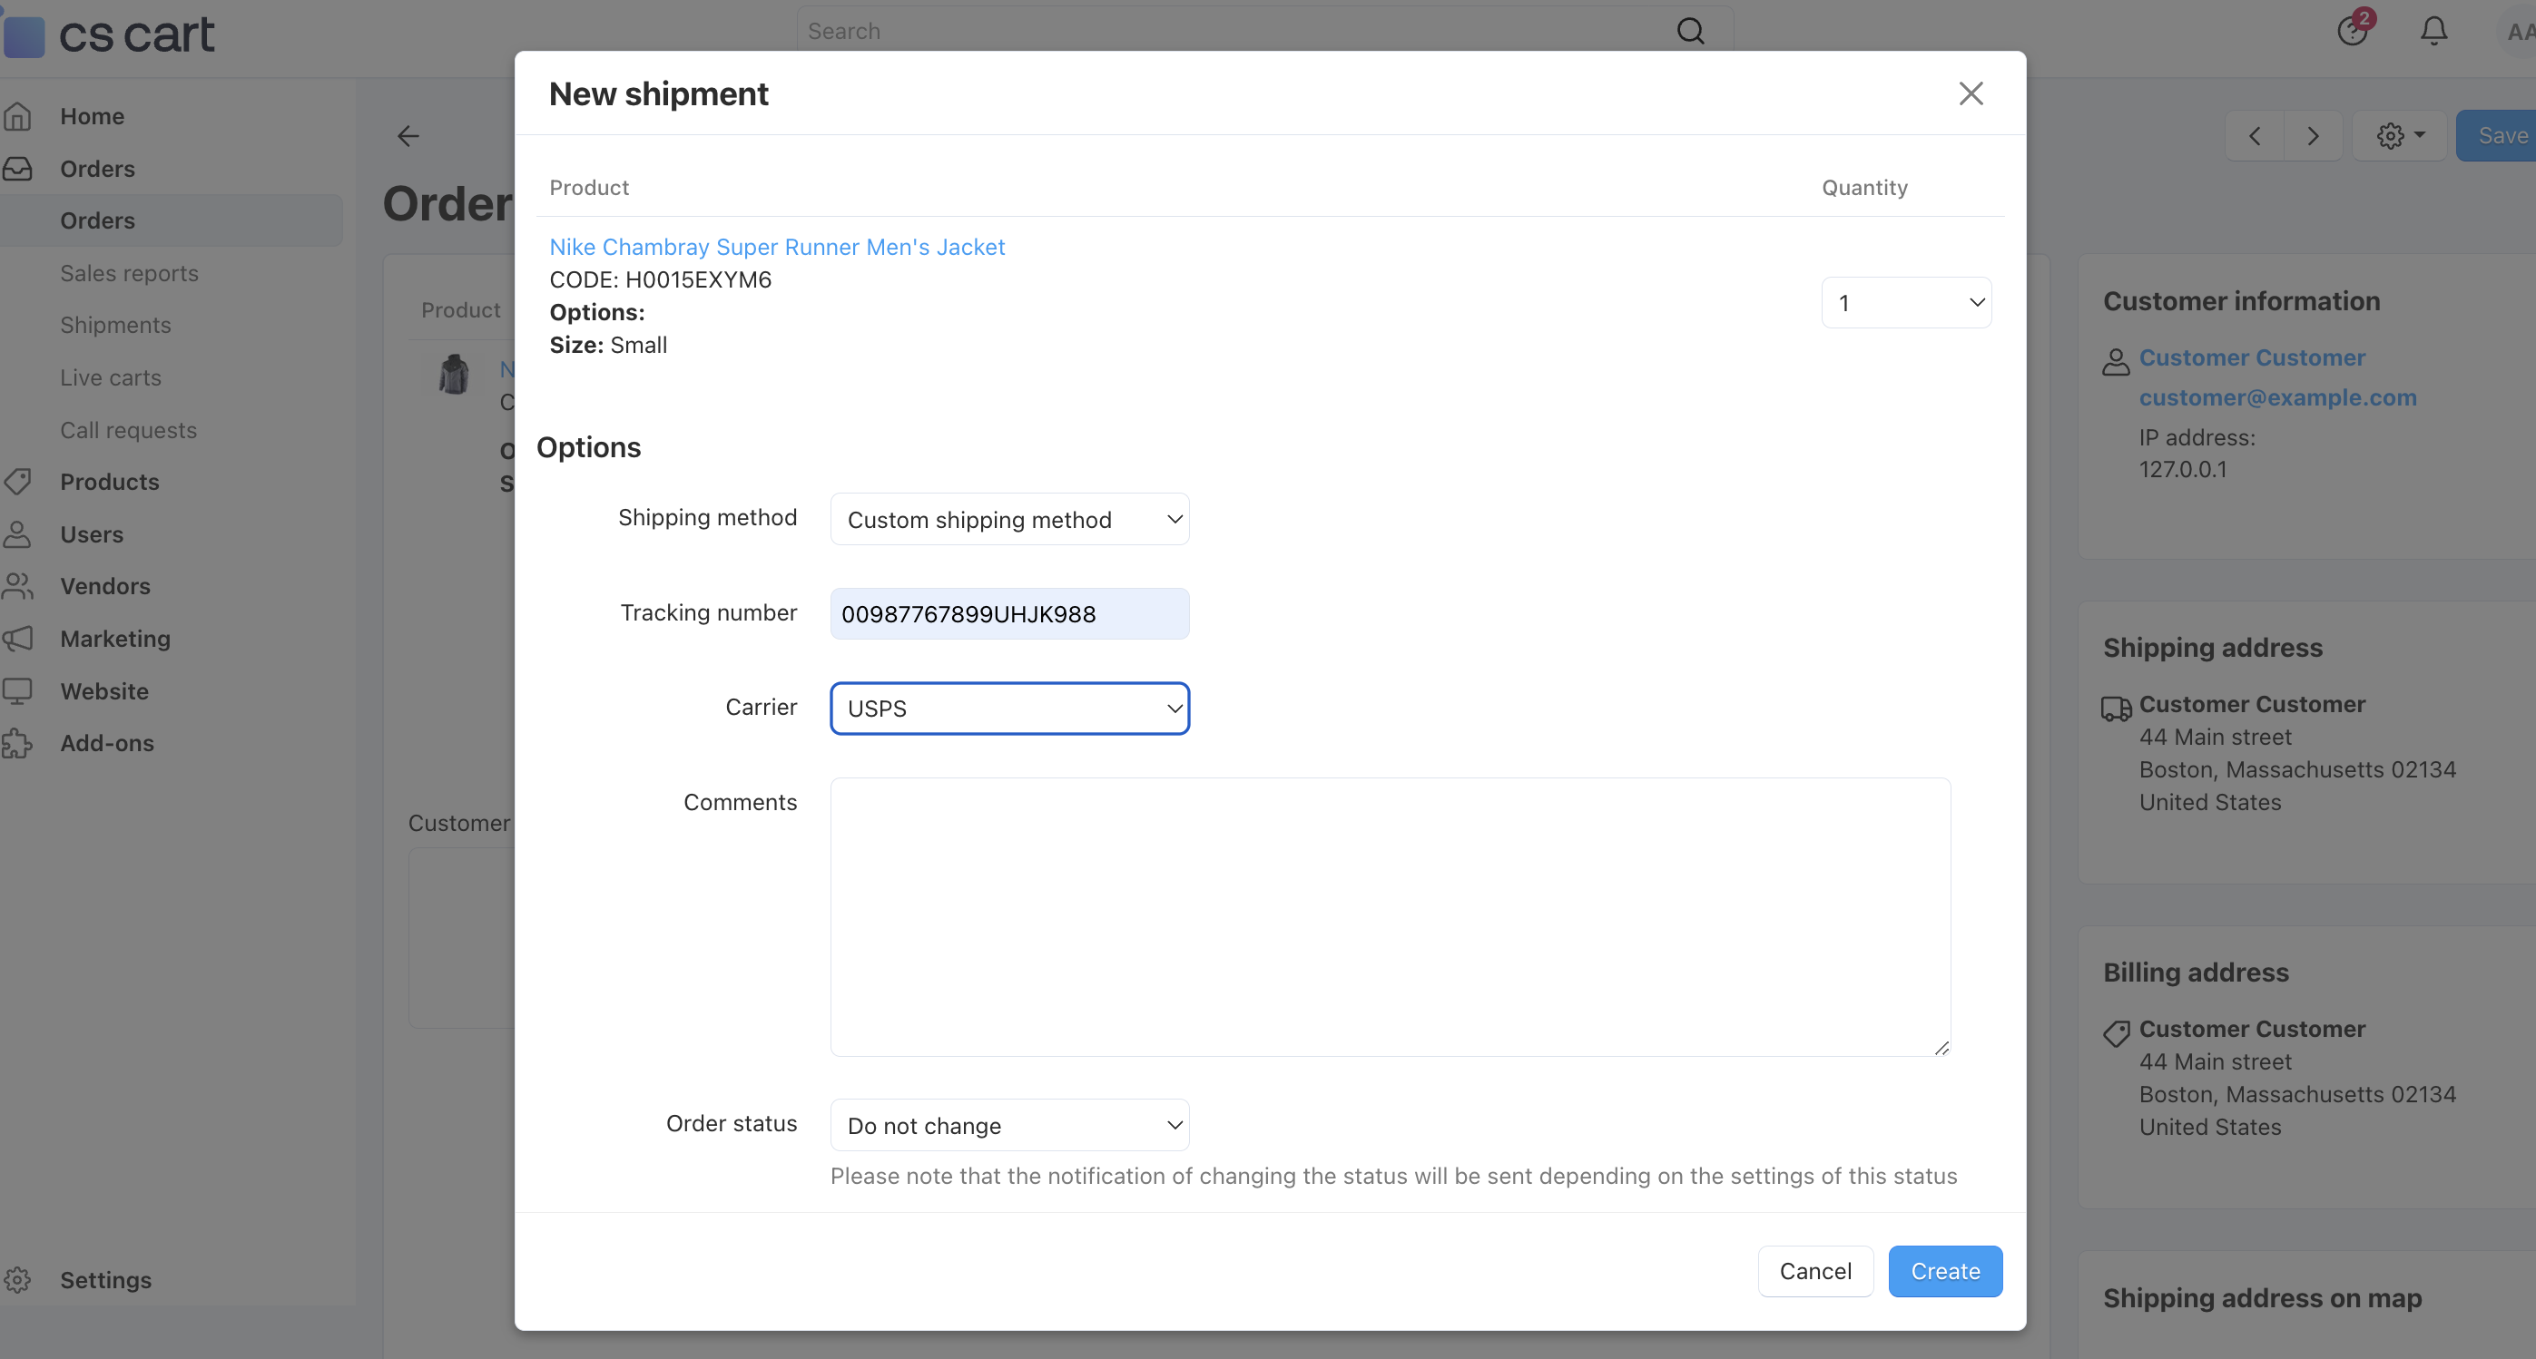
Task: Open the Customer Customer profile link
Action: (x=2252, y=357)
